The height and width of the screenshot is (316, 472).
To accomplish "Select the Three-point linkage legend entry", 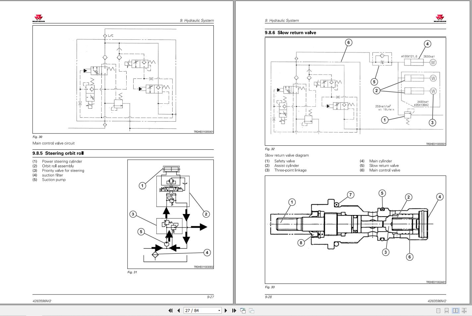I will tap(290, 170).
